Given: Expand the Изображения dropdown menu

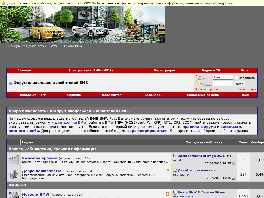Looking at the screenshot, I should (33, 95).
